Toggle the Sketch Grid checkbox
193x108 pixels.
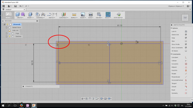(x=186, y=35)
